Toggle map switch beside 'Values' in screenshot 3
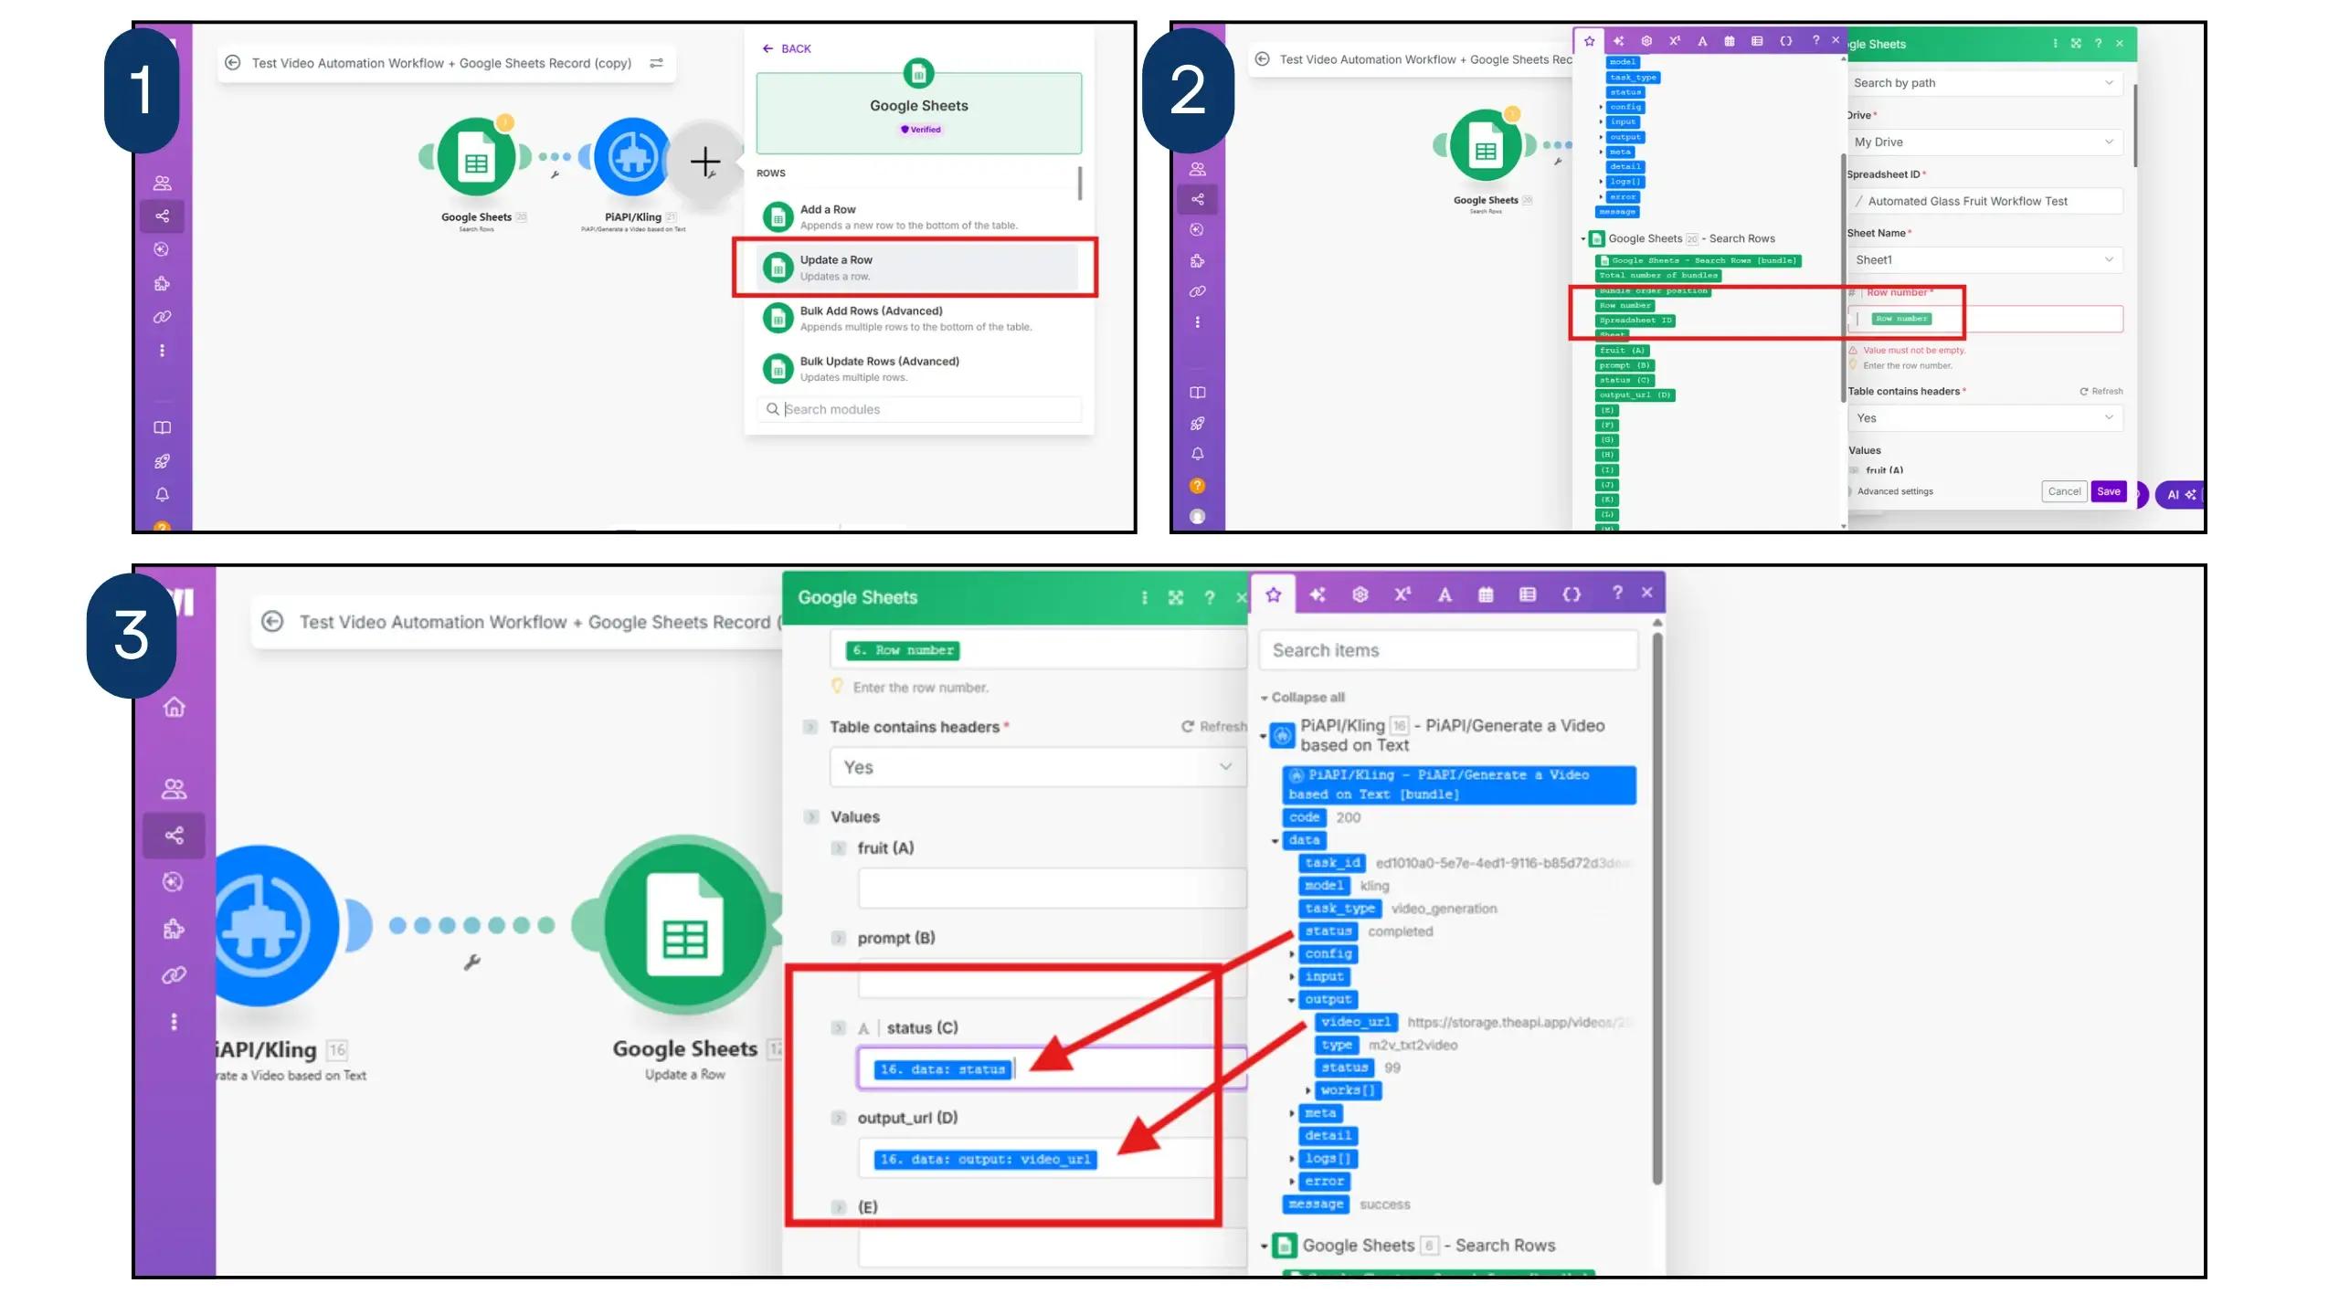Screen dimensions: 2339x1315 click(810, 816)
